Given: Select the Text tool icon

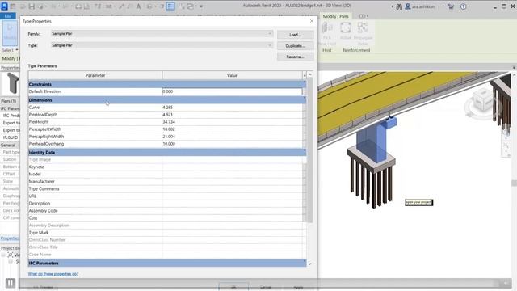Looking at the screenshot, I should pyautogui.click(x=138, y=6).
